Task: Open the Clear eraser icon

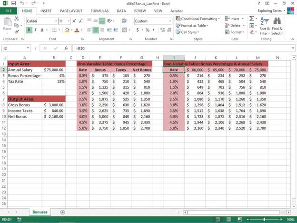Action: click(252, 32)
